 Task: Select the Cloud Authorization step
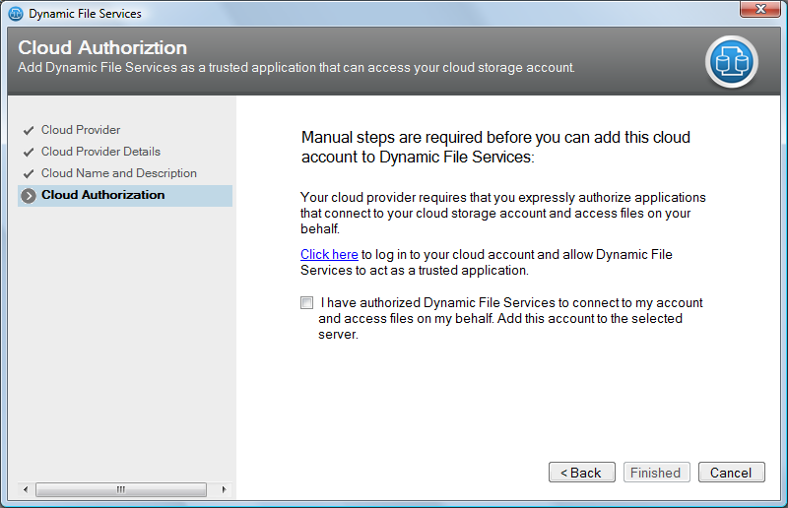pyautogui.click(x=103, y=195)
